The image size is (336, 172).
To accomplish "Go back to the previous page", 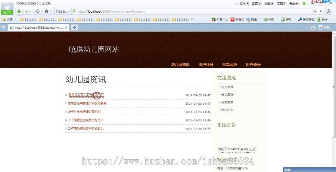I will click(19, 11).
